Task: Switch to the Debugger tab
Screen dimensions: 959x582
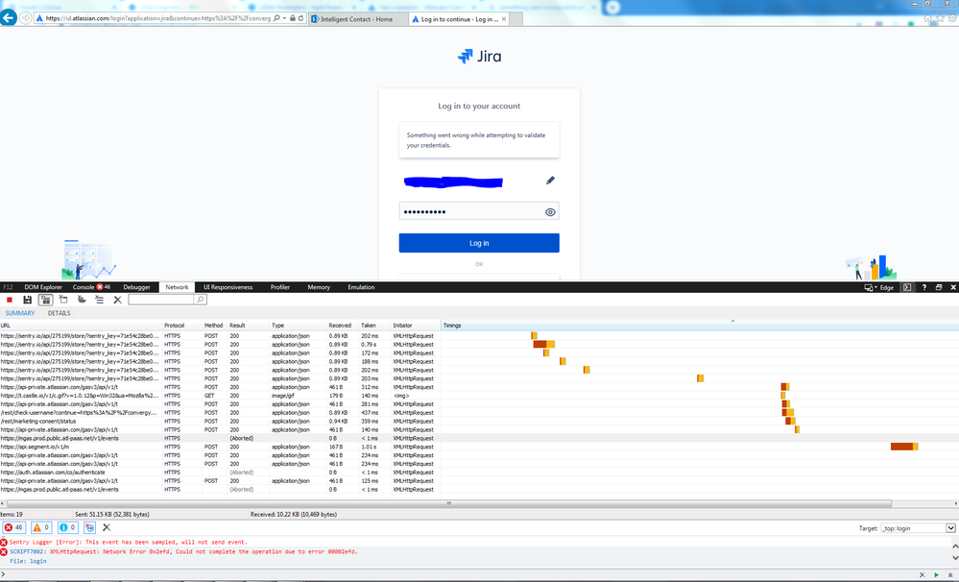Action: pyautogui.click(x=136, y=287)
